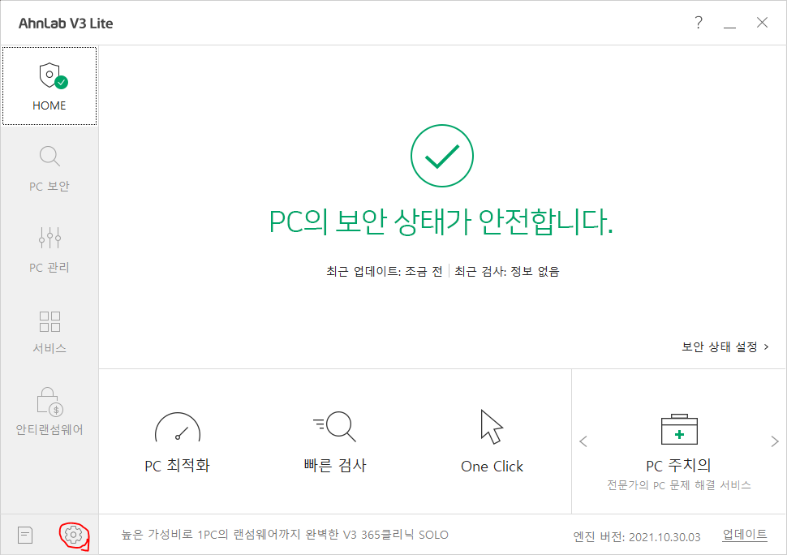
Task: Click 전문가의 PC 문제 해결 서비스 text
Action: click(678, 485)
